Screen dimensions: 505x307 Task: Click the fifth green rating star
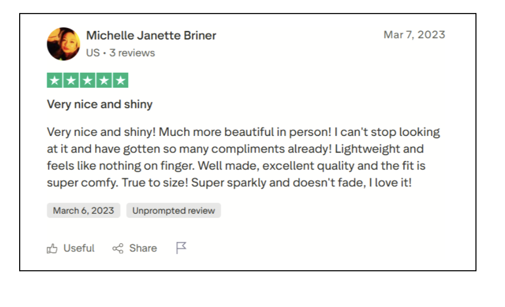(120, 80)
